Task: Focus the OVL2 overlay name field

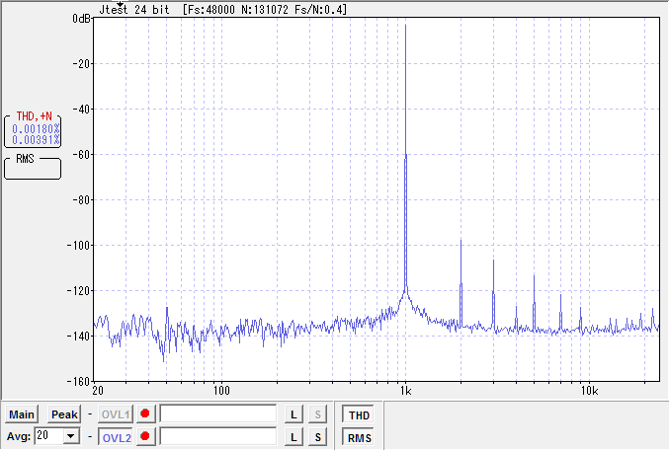Action: [x=218, y=436]
